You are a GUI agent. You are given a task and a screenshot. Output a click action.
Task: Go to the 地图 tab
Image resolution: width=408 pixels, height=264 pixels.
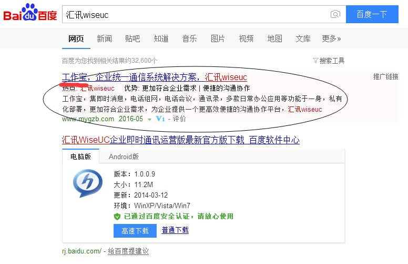pyautogui.click(x=275, y=38)
